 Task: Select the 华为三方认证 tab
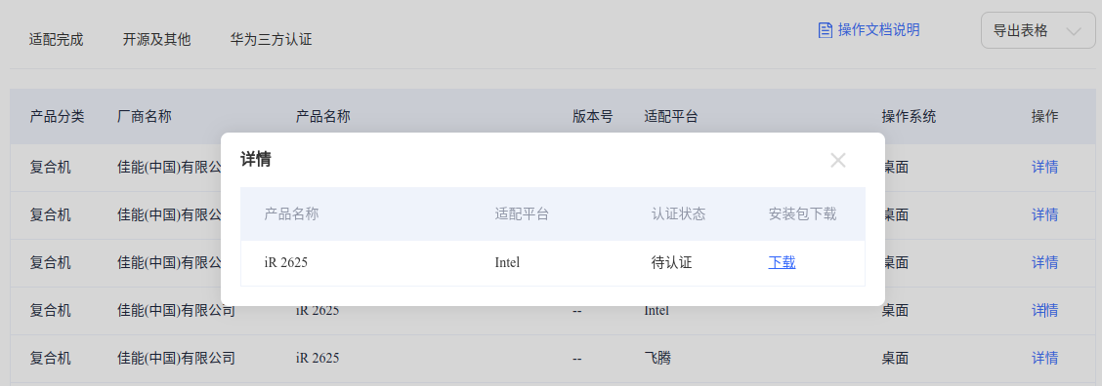(272, 39)
